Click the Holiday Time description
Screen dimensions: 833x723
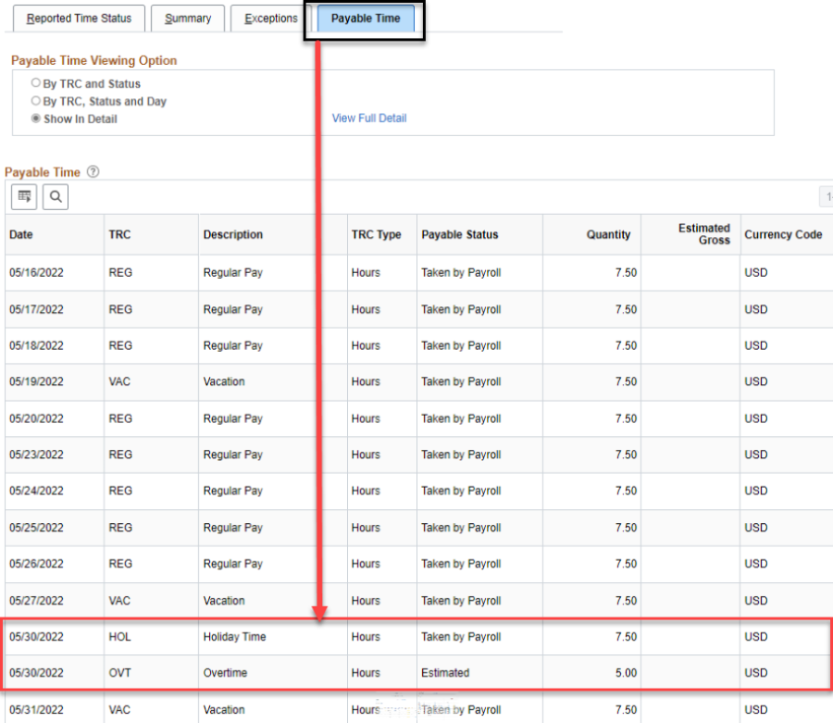tap(234, 636)
